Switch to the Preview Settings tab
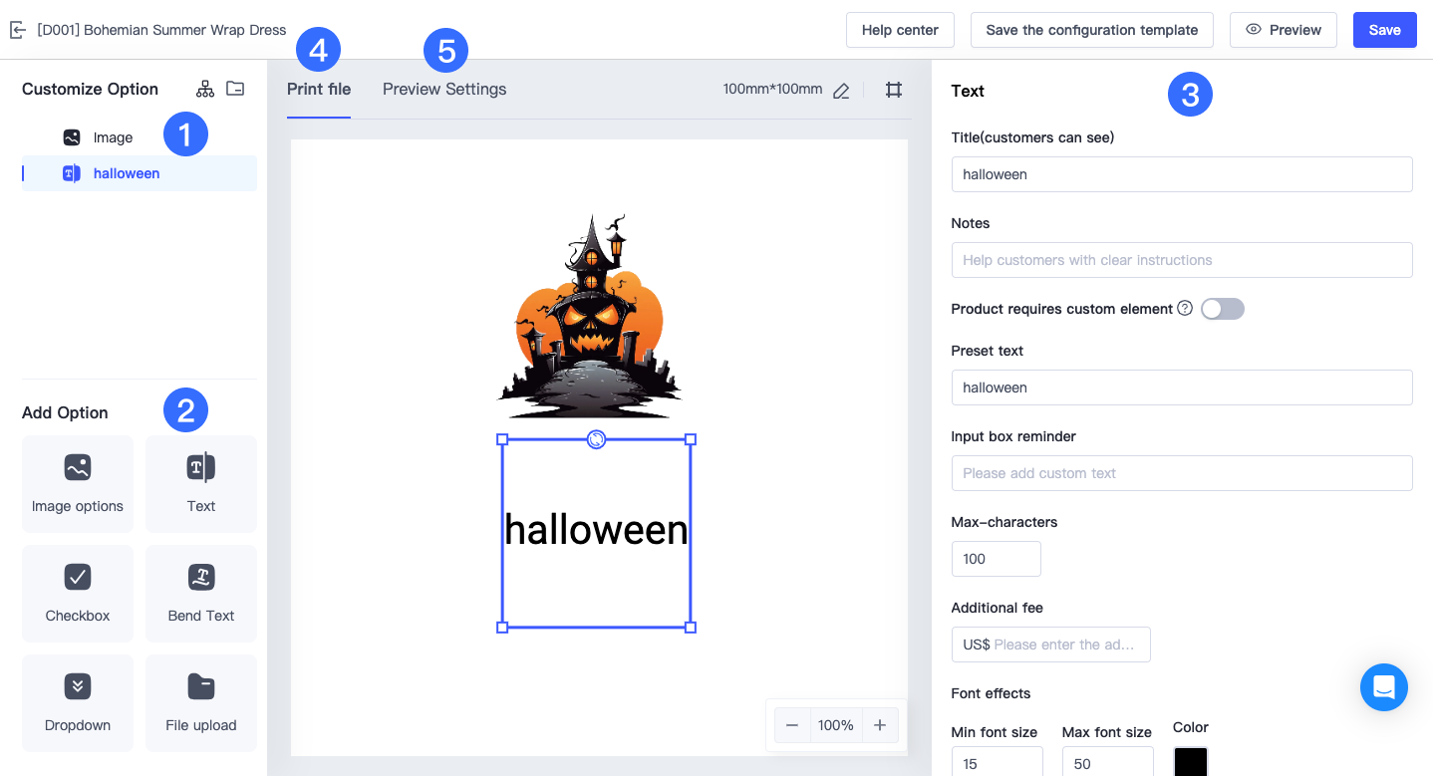The image size is (1433, 776). [444, 89]
